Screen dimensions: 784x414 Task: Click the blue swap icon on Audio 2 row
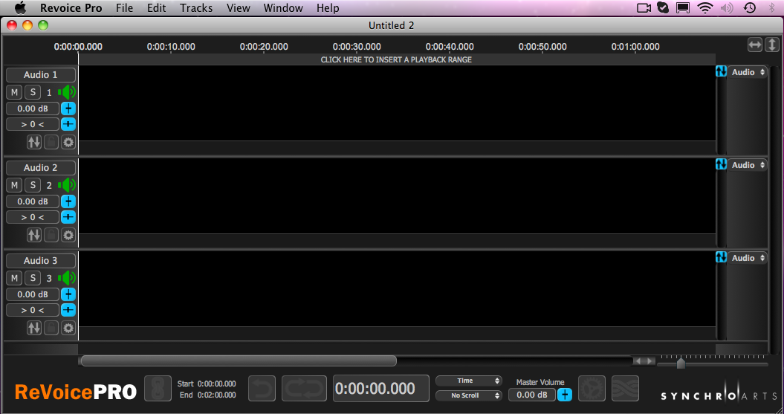721,164
